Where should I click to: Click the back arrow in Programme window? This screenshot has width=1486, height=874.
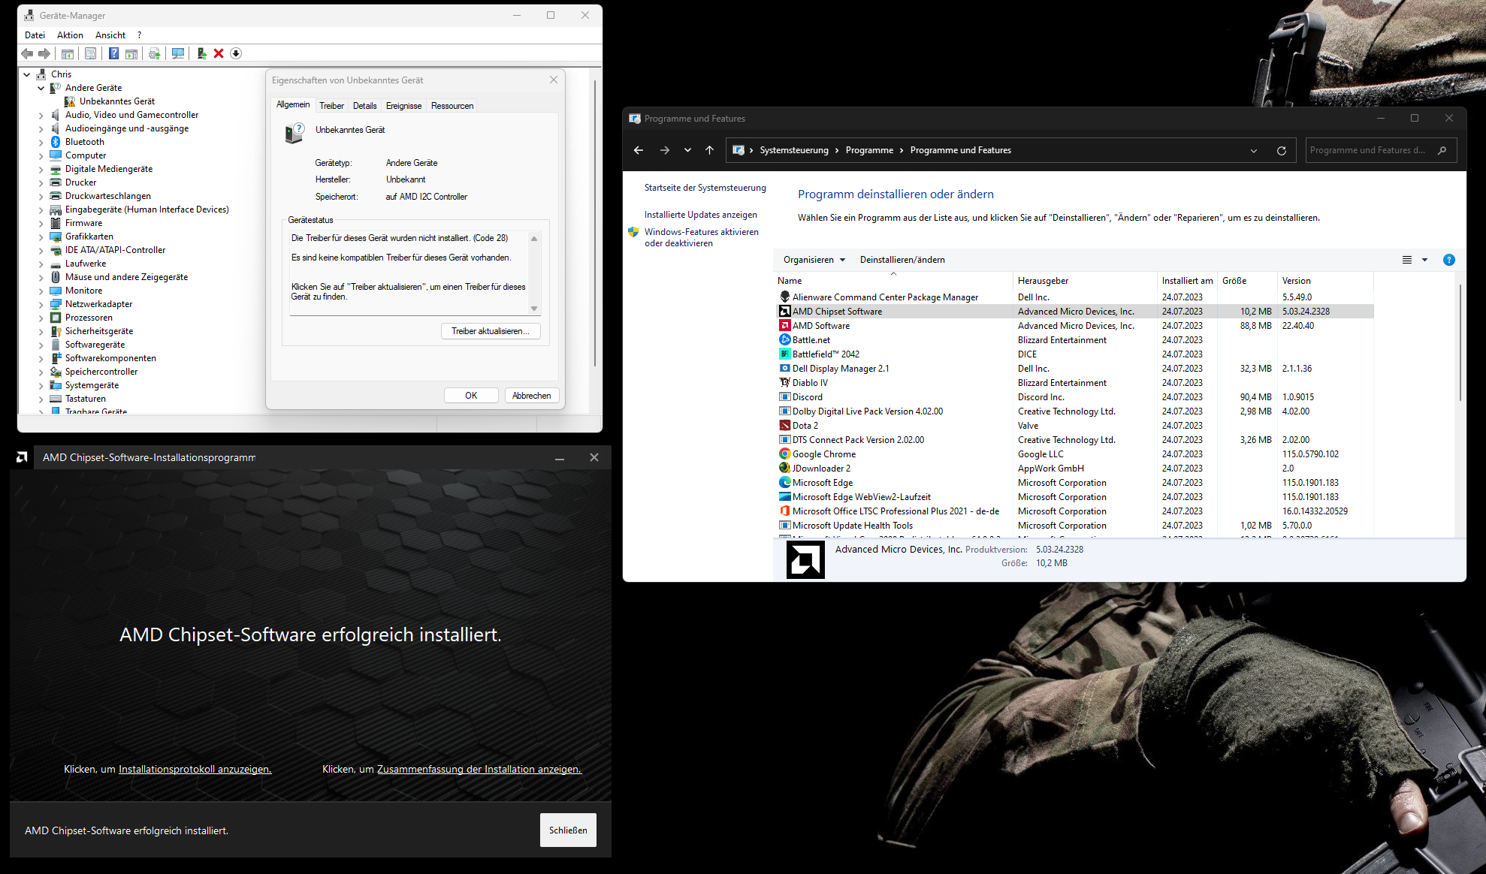(639, 150)
